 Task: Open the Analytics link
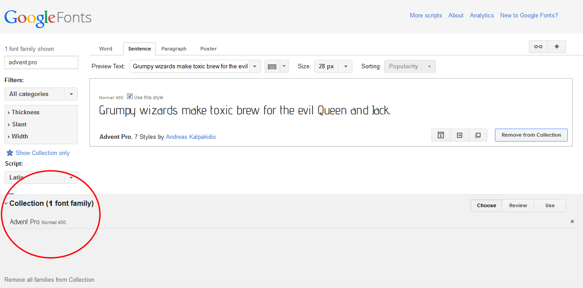[x=482, y=15]
